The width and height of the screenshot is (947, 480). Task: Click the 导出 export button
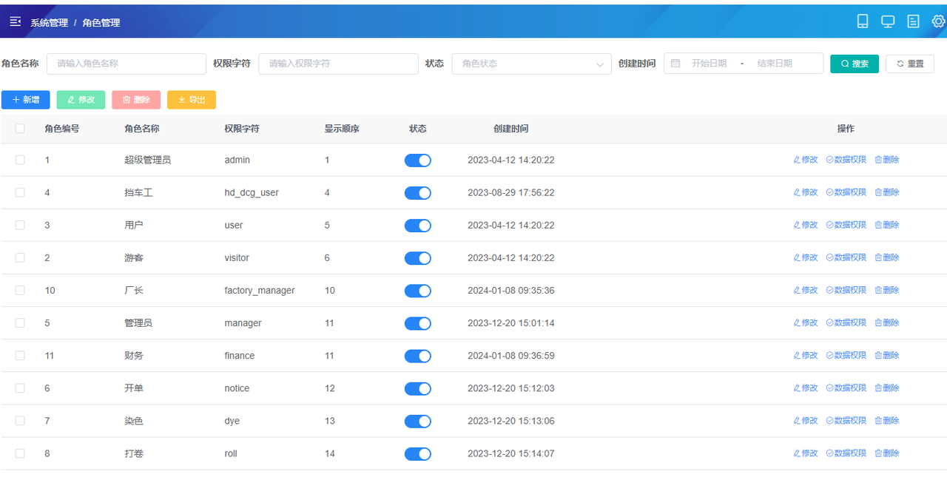pos(192,100)
